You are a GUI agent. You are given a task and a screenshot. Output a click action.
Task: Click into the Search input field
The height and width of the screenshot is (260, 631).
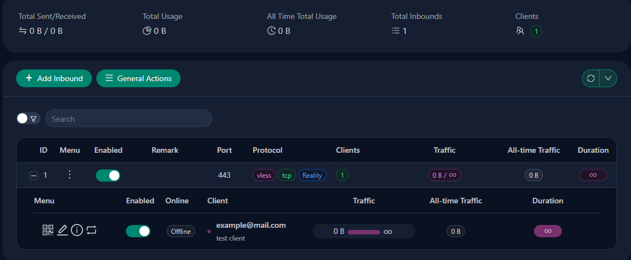128,118
